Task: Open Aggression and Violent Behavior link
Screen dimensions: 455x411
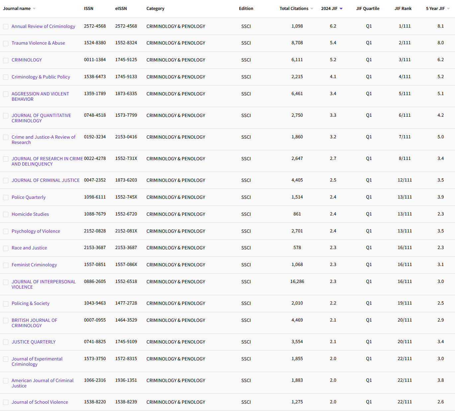Action: pos(40,96)
